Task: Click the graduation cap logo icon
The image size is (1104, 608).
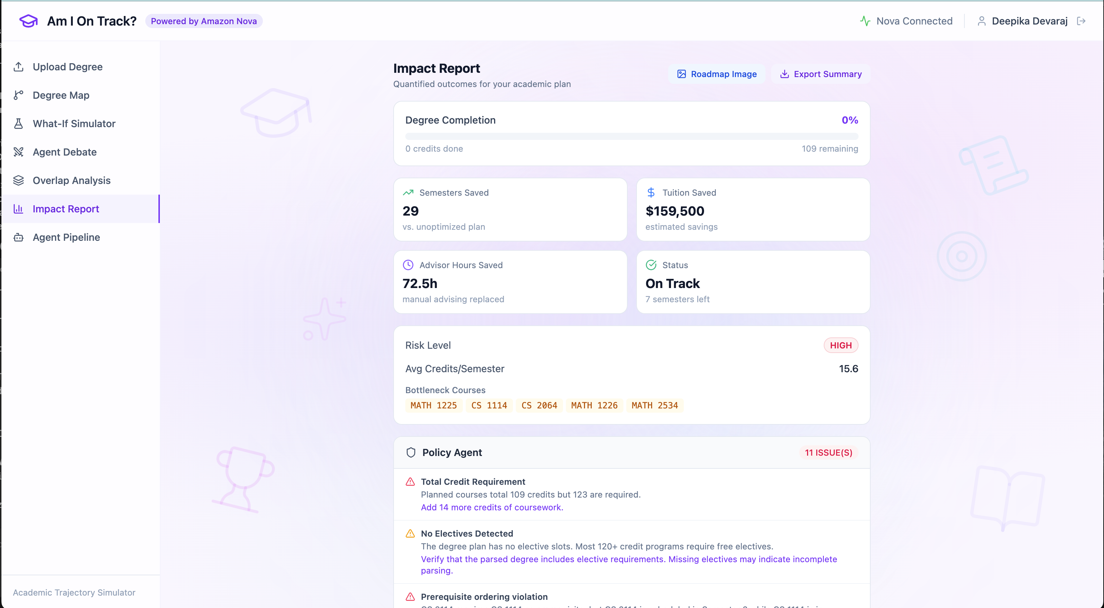Action: coord(28,21)
